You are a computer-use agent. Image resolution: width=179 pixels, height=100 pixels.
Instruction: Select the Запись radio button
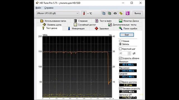[x=120, y=44]
